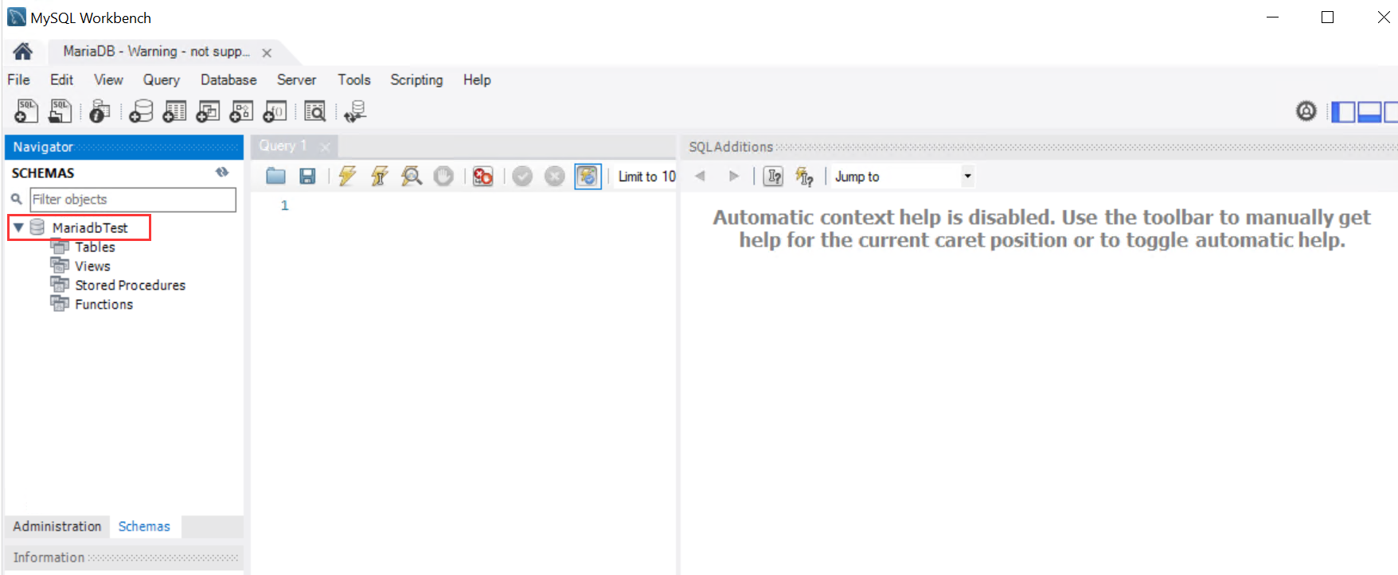Collapse the MariadbTest schema tree
Image resolution: width=1398 pixels, height=575 pixels.
click(18, 227)
